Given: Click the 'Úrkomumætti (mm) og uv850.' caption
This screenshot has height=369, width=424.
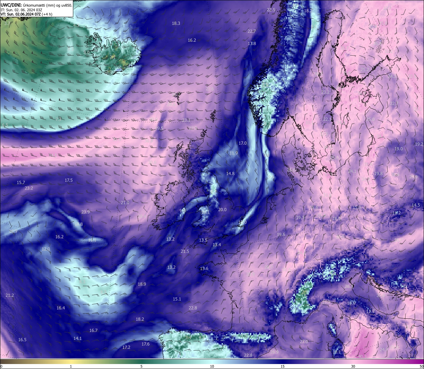Looking at the screenshot, I should 48,5.
